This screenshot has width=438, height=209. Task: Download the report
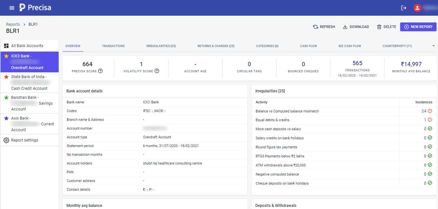coord(356,27)
